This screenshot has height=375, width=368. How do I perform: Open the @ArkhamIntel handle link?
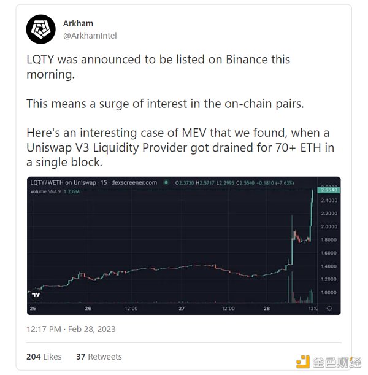click(90, 36)
